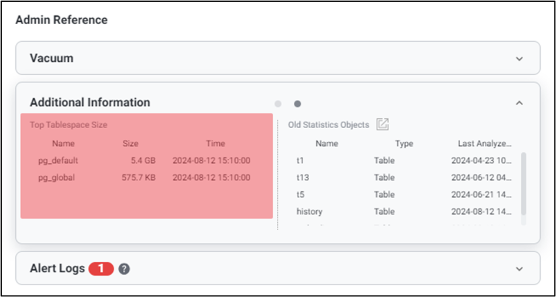Select table t1 in Old Statistics
This screenshot has width=556, height=297.
300,161
